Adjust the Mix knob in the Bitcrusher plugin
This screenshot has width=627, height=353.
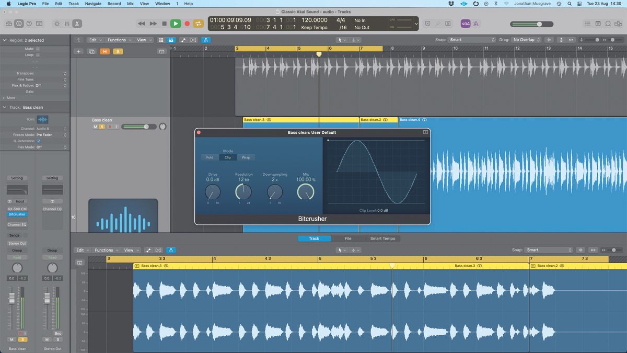coord(306,192)
